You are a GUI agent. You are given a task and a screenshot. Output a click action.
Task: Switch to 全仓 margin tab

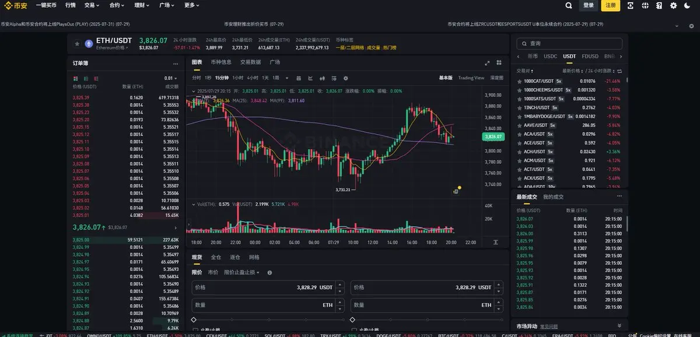pyautogui.click(x=216, y=257)
